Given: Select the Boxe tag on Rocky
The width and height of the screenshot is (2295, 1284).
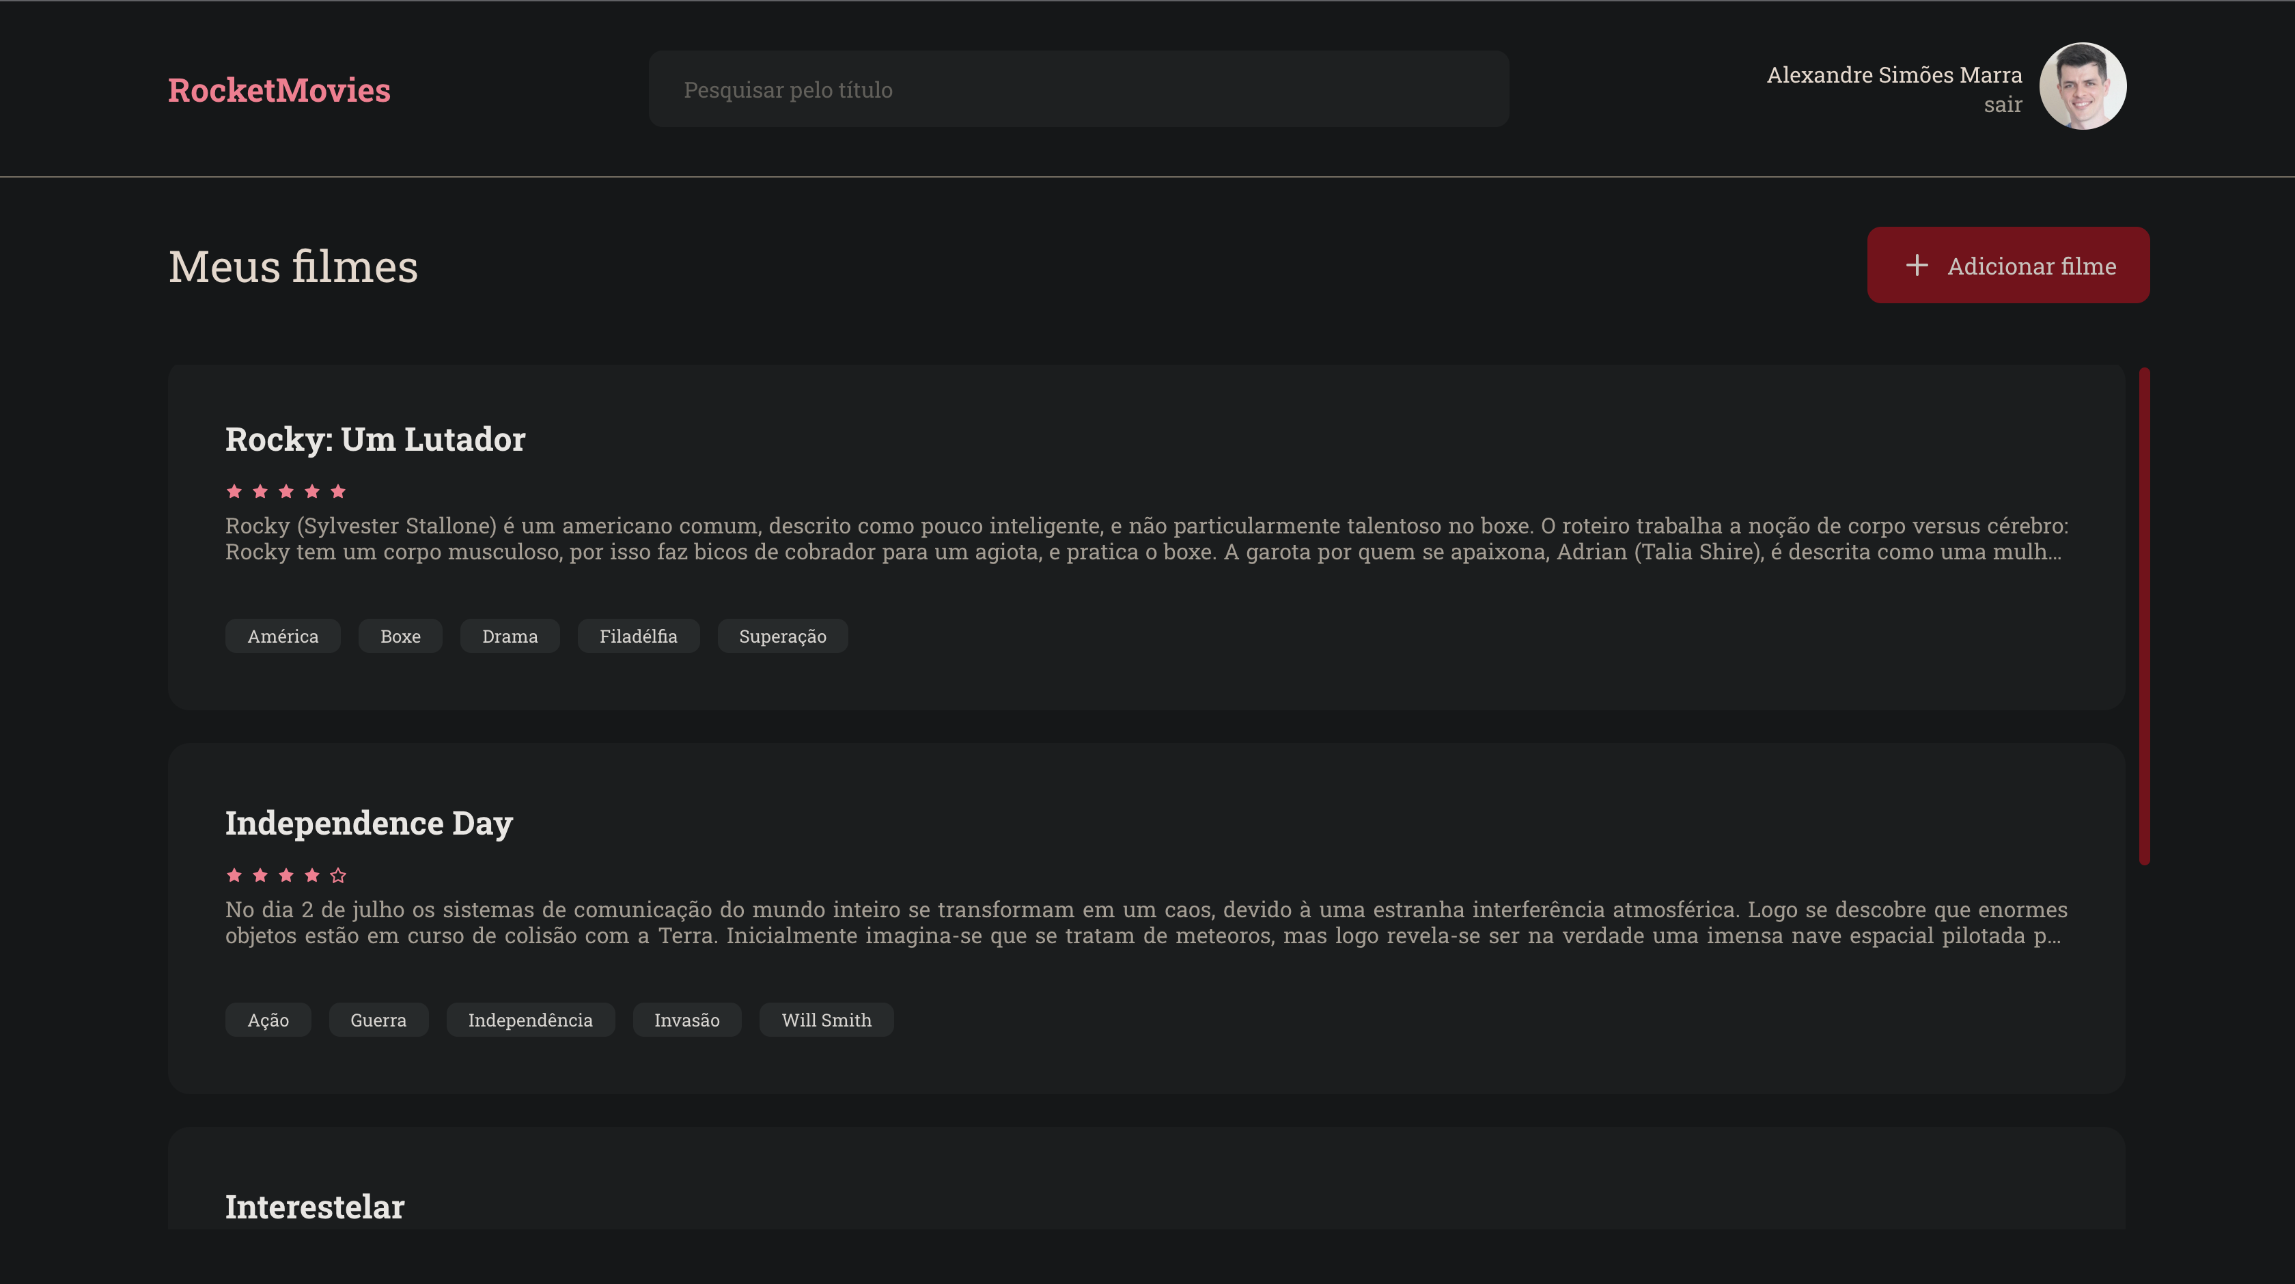Looking at the screenshot, I should tap(400, 637).
